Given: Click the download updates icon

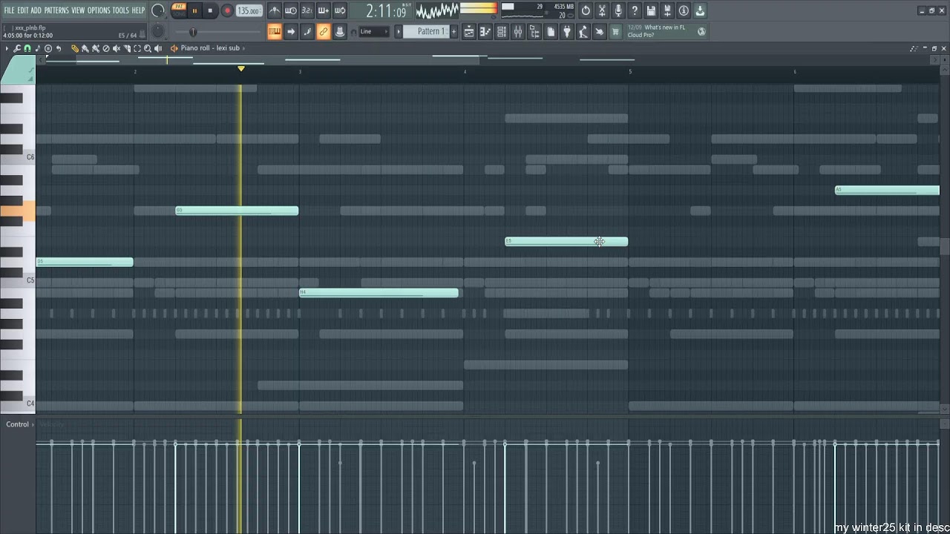Looking at the screenshot, I should pos(700,10).
